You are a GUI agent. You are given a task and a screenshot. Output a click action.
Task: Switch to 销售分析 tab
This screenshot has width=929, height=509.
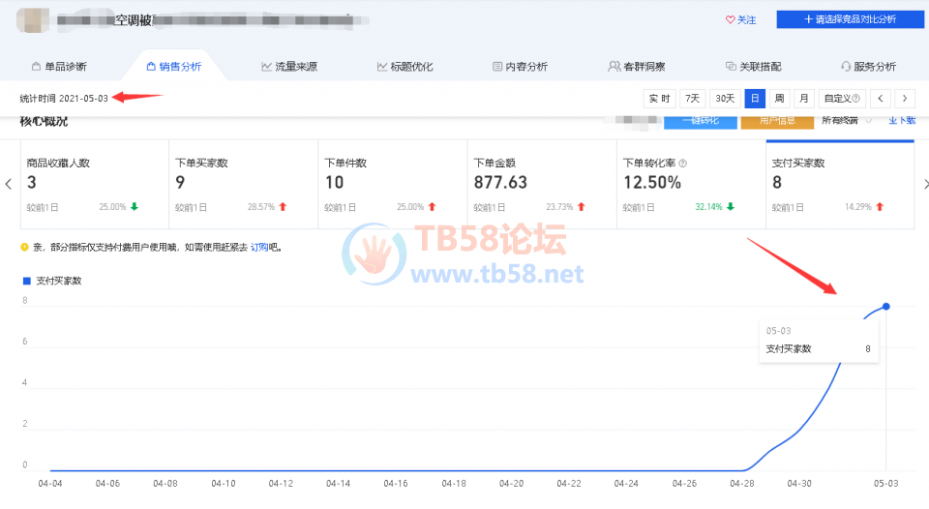[173, 67]
